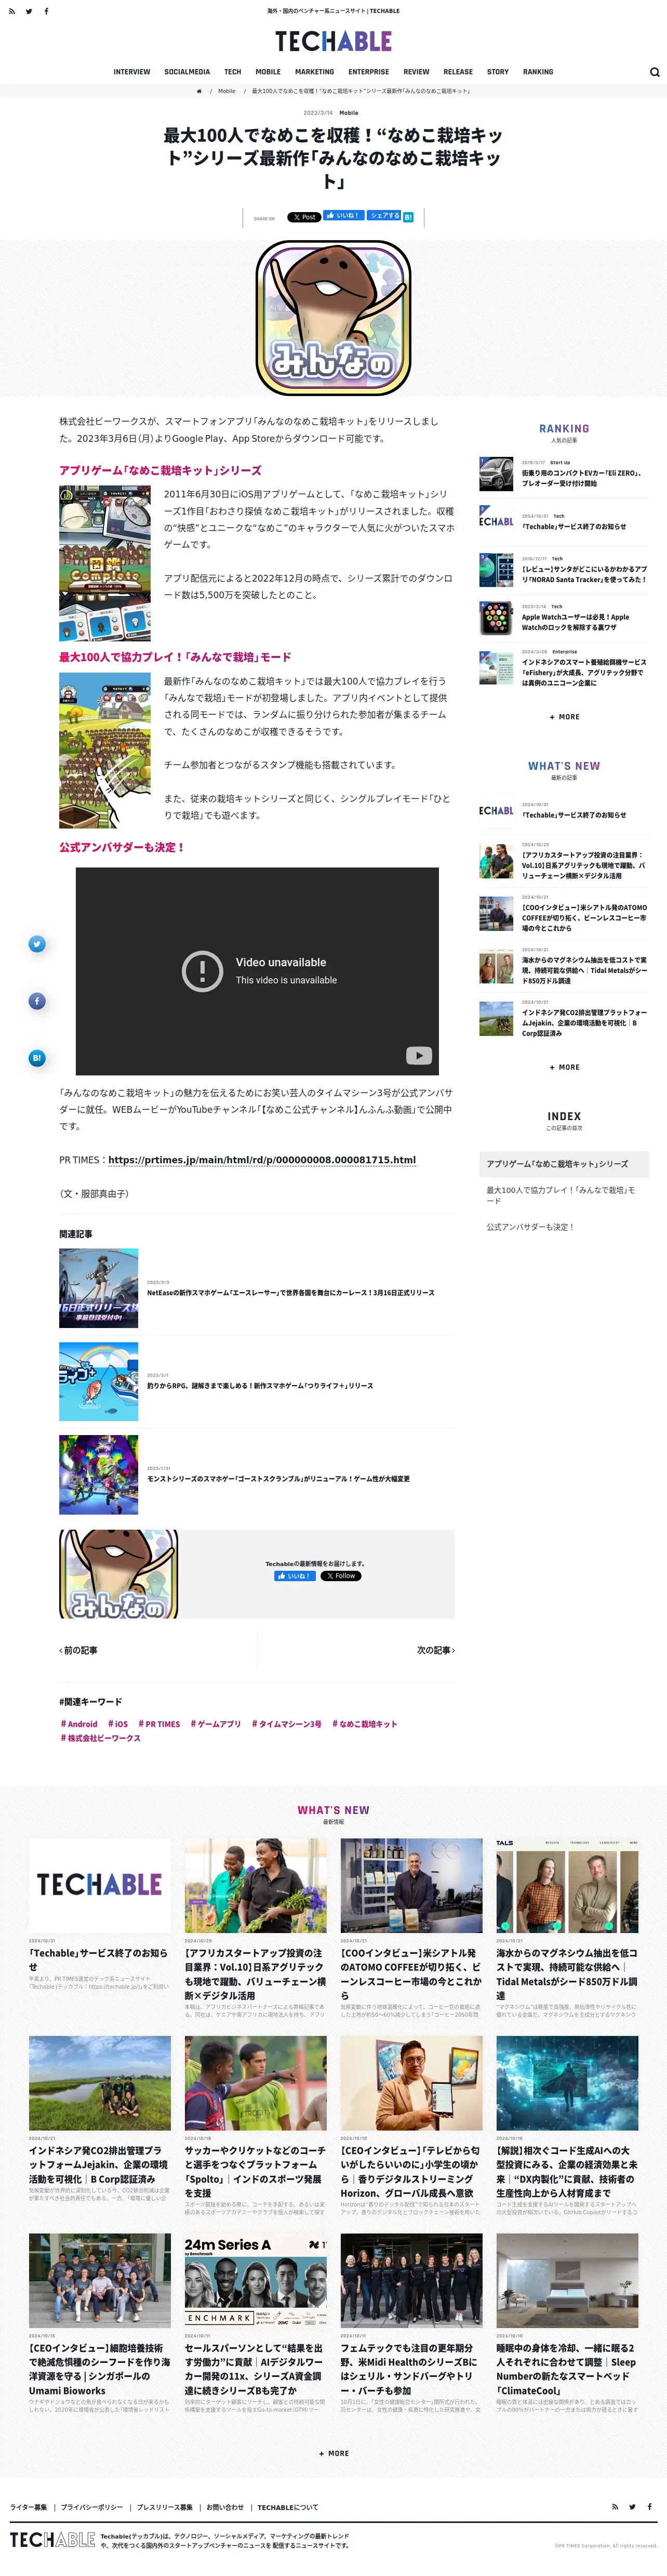667x2576 pixels.
Task: Click the Hatena B! button beside シェアする
Action: click(x=408, y=217)
